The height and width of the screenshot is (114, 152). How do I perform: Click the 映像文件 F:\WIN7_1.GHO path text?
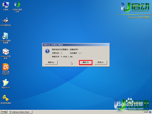[x=62, y=57]
